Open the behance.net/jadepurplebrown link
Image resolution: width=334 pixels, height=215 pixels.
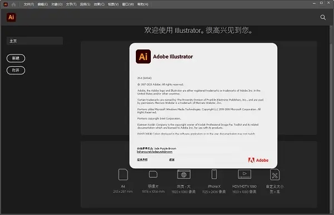pyautogui.click(x=155, y=152)
